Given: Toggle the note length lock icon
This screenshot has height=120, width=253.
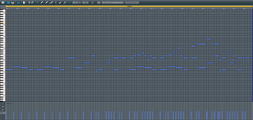Looking at the screenshot, I should coord(80,3).
